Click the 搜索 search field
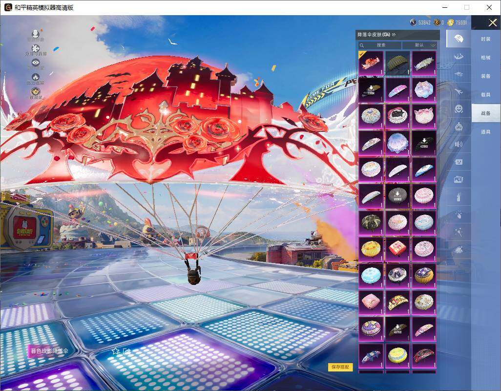The image size is (501, 391). point(379,45)
